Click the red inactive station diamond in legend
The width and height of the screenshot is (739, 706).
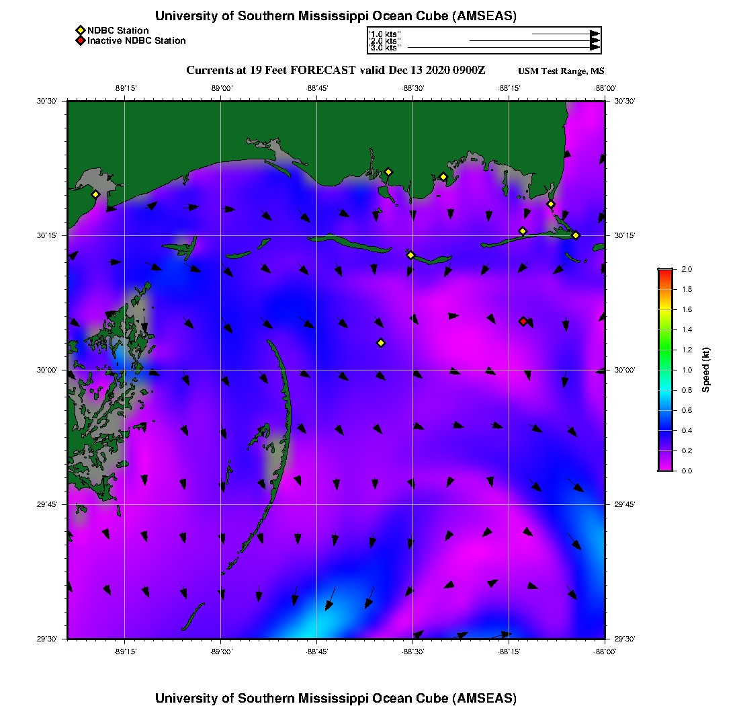[x=80, y=40]
